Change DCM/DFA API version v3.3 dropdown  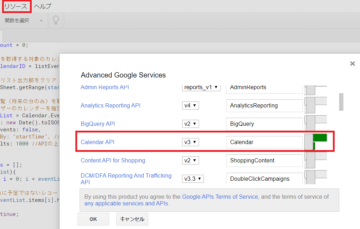pyautogui.click(x=193, y=179)
